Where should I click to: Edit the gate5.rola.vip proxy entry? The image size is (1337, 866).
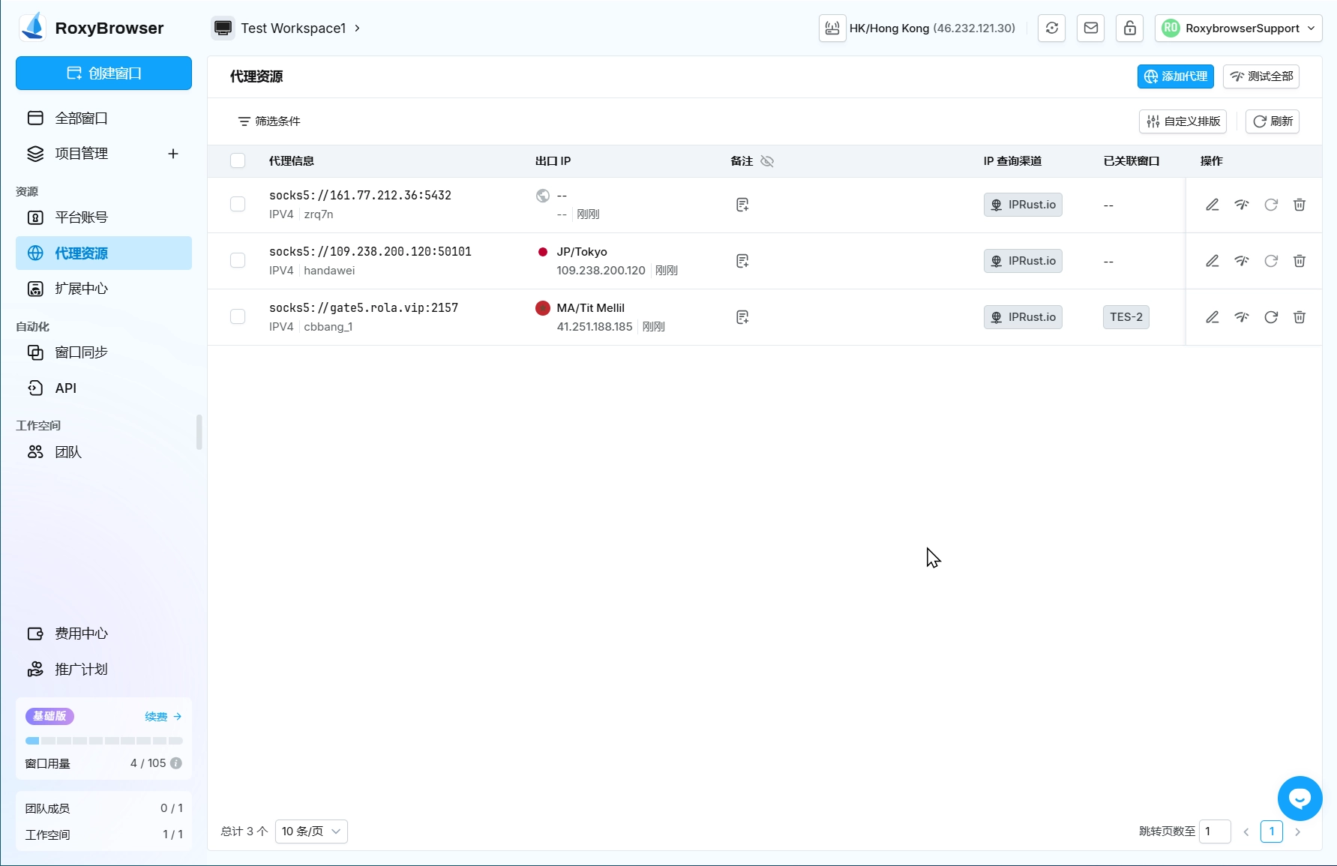point(1213,317)
